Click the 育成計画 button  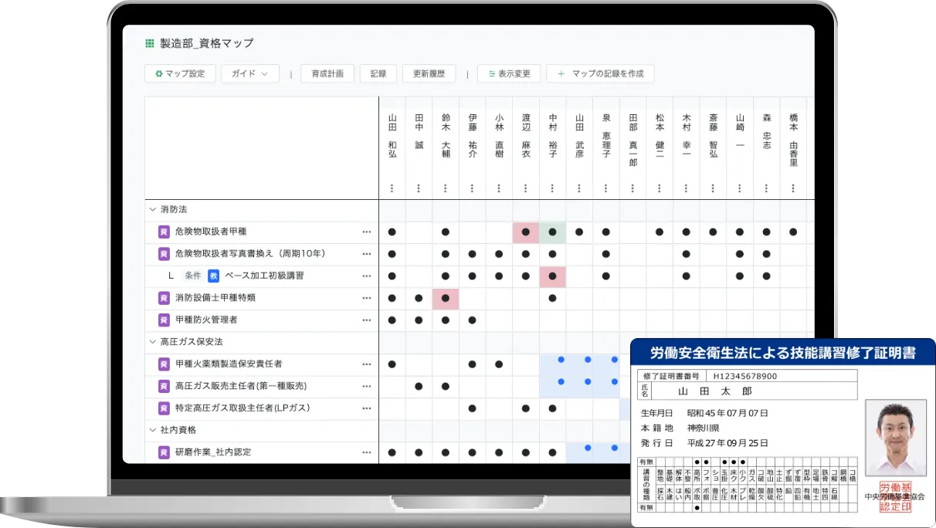tap(327, 74)
